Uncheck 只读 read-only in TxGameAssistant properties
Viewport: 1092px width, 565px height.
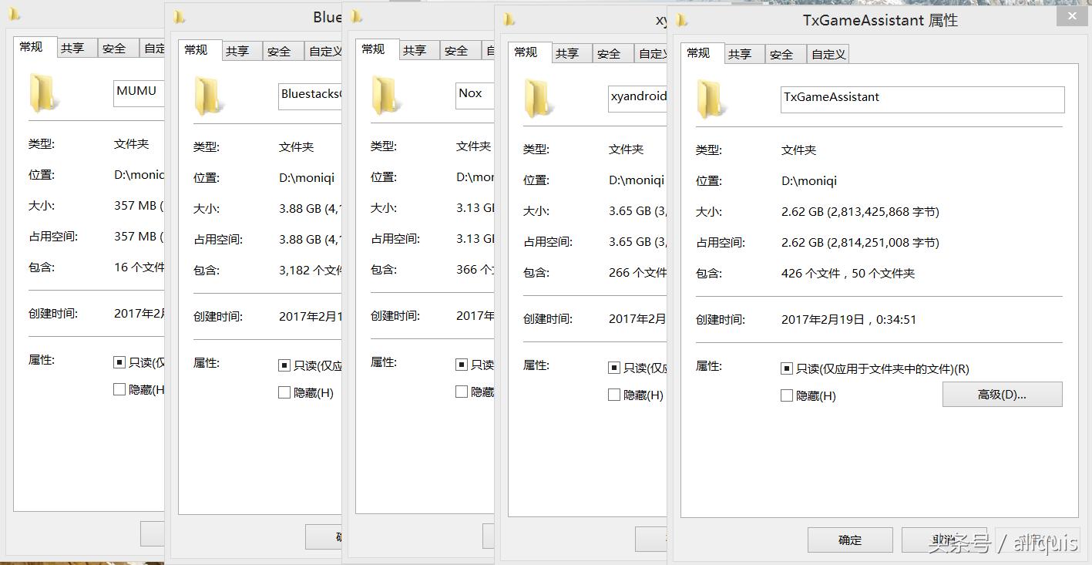point(787,368)
